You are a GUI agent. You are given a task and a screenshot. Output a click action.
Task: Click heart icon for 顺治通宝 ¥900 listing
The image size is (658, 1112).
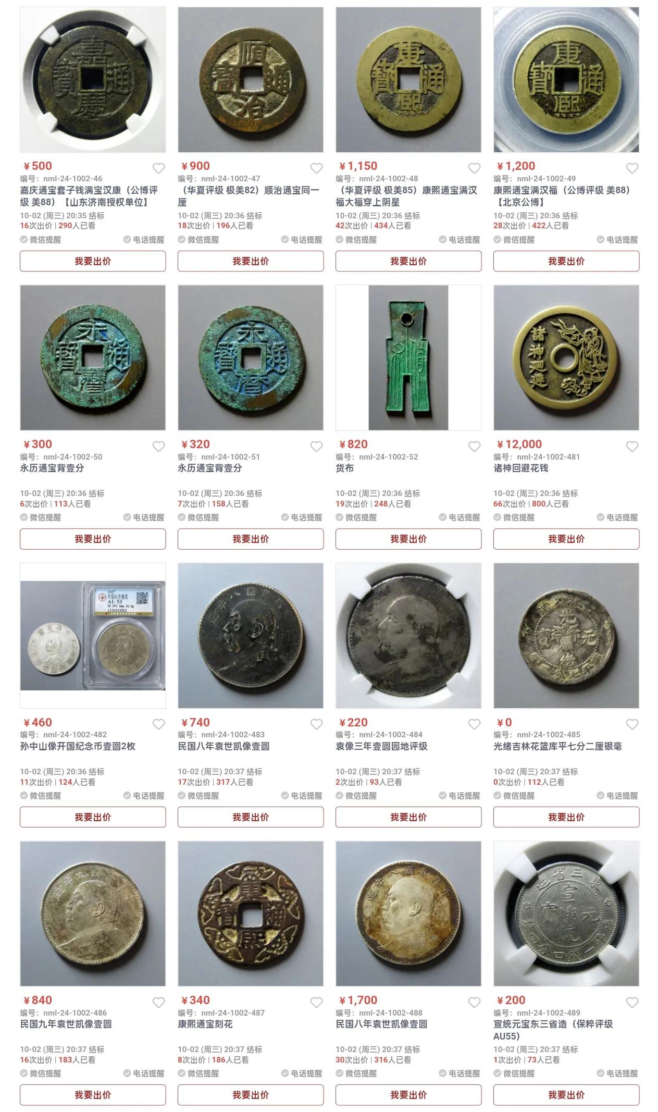click(x=316, y=168)
